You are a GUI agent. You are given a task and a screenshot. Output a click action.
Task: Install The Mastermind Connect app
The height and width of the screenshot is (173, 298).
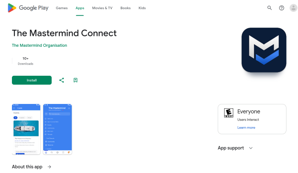[x=32, y=80]
